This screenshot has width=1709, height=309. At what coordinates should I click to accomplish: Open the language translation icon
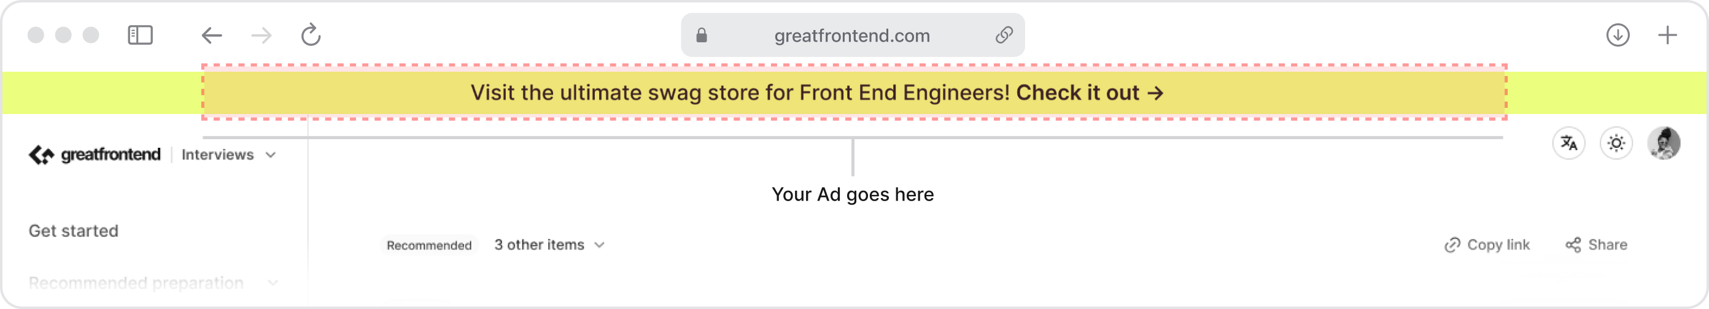[1568, 143]
